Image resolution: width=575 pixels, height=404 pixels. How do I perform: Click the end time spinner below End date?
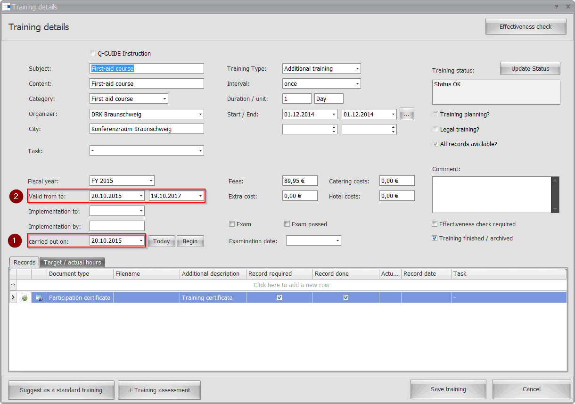tap(393, 129)
